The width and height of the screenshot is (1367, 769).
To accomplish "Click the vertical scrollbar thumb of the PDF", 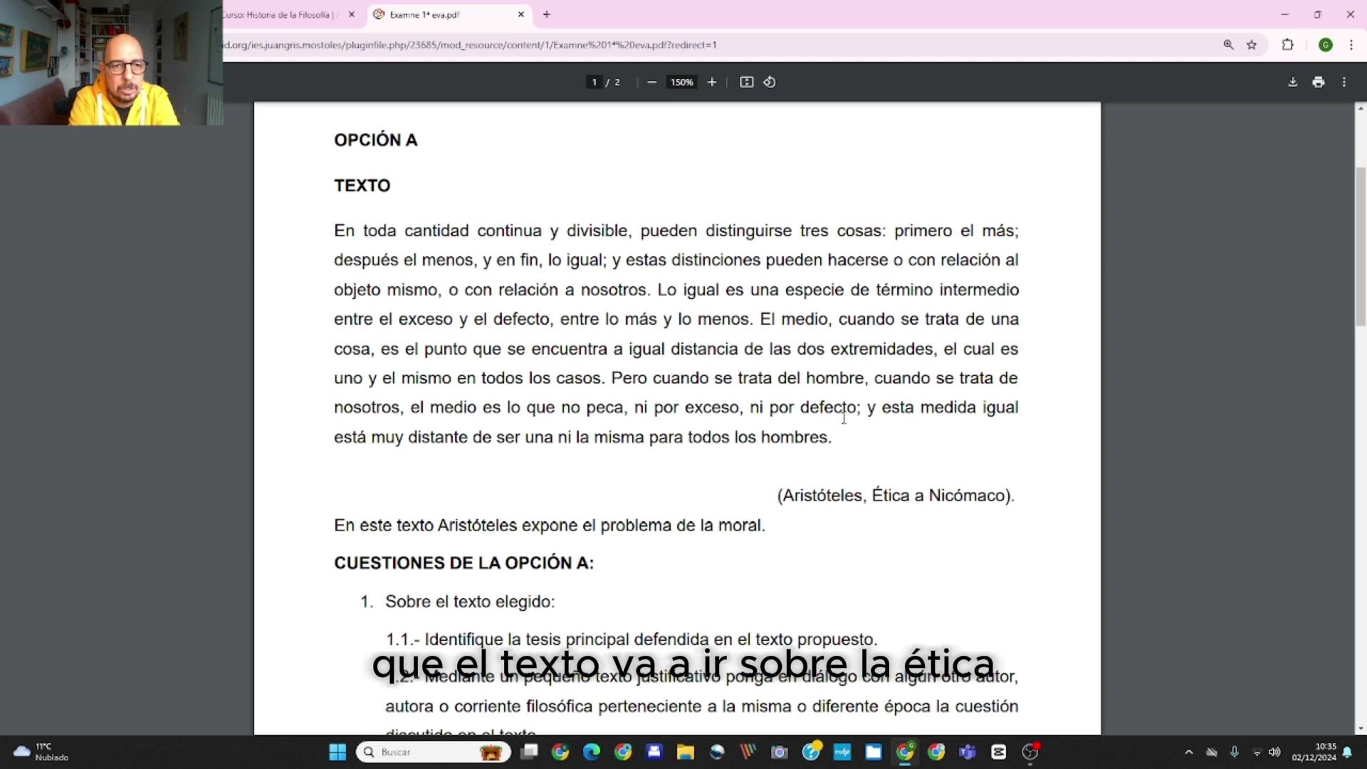I will (x=1361, y=246).
